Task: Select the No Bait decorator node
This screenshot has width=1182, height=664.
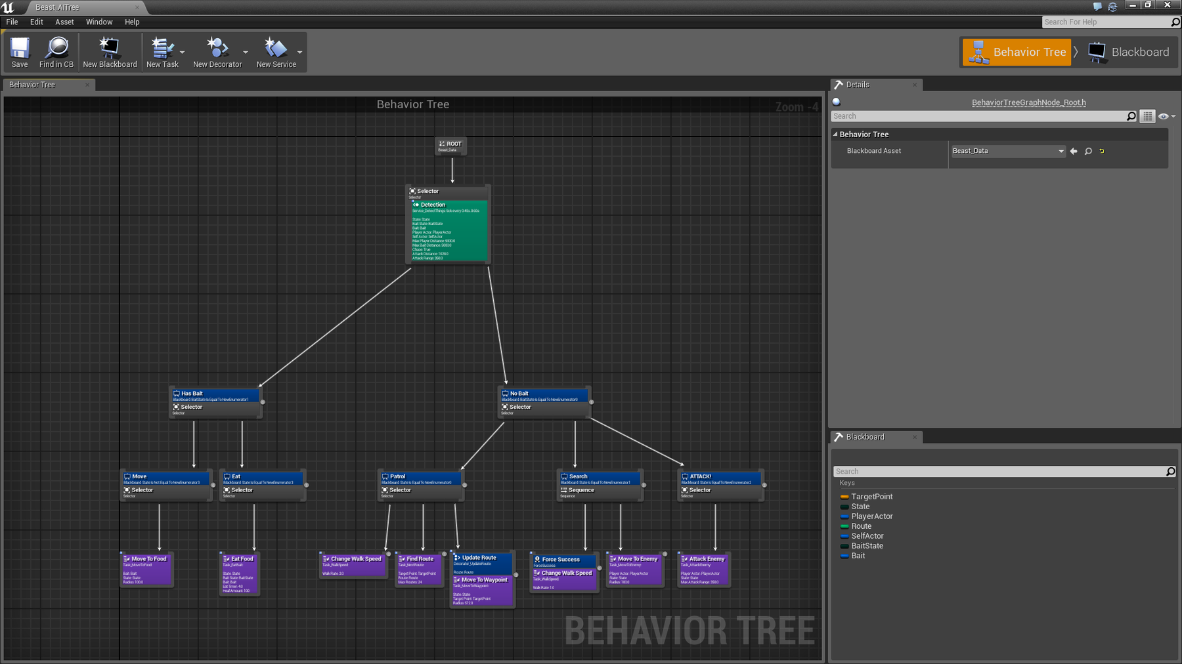Action: (544, 396)
